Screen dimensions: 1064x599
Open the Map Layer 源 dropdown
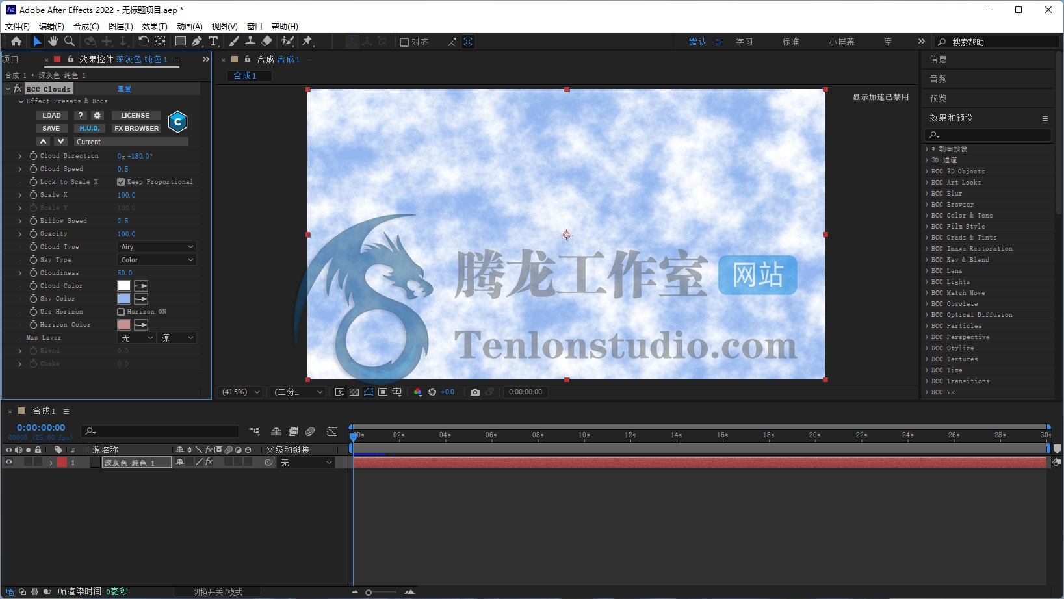pyautogui.click(x=177, y=338)
